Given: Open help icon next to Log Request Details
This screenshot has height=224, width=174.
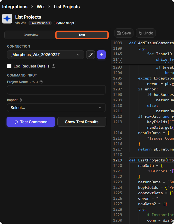Looking at the screenshot, I should pos(54,66).
